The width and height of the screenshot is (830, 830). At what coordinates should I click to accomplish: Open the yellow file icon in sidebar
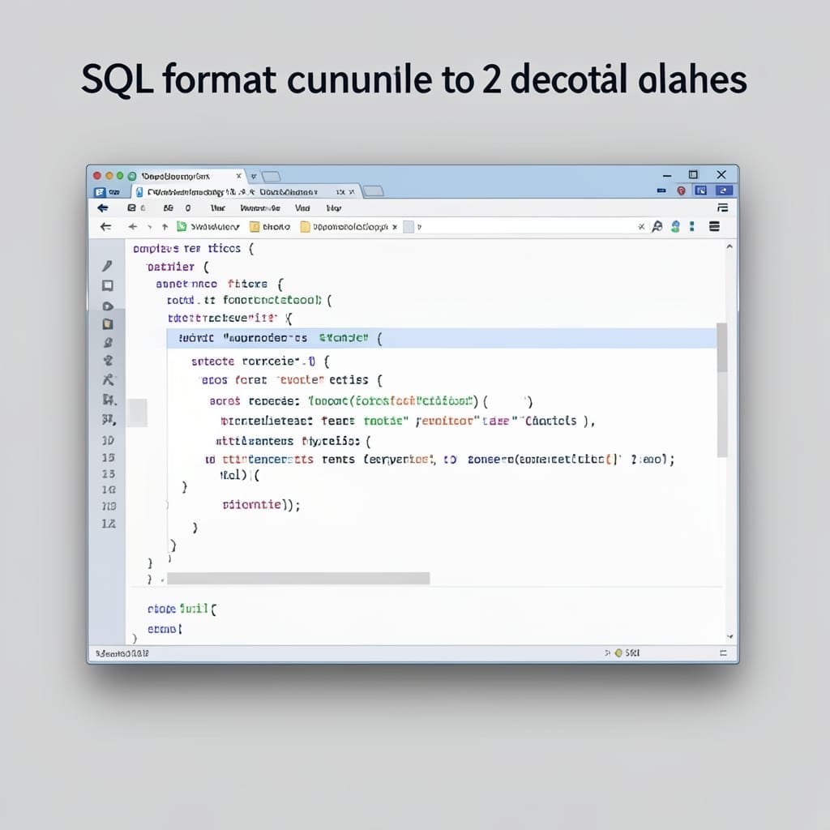pos(108,324)
